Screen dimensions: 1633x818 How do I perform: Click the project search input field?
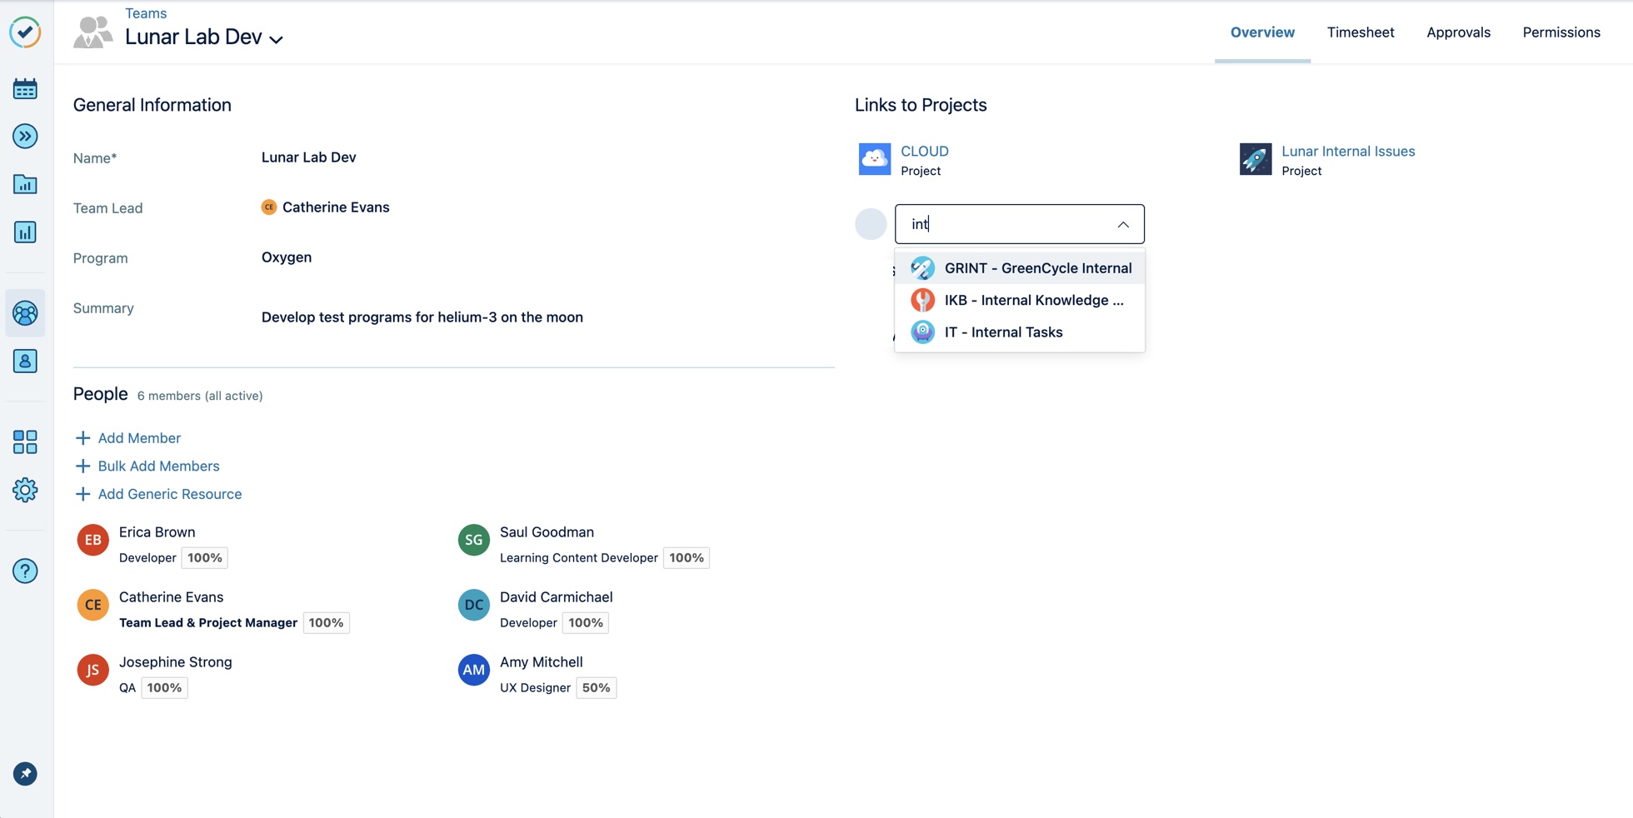[1008, 224]
